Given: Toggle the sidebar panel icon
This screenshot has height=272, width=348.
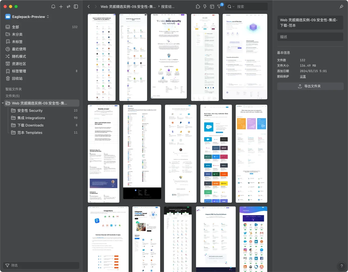Looking at the screenshot, I should coord(76,7).
